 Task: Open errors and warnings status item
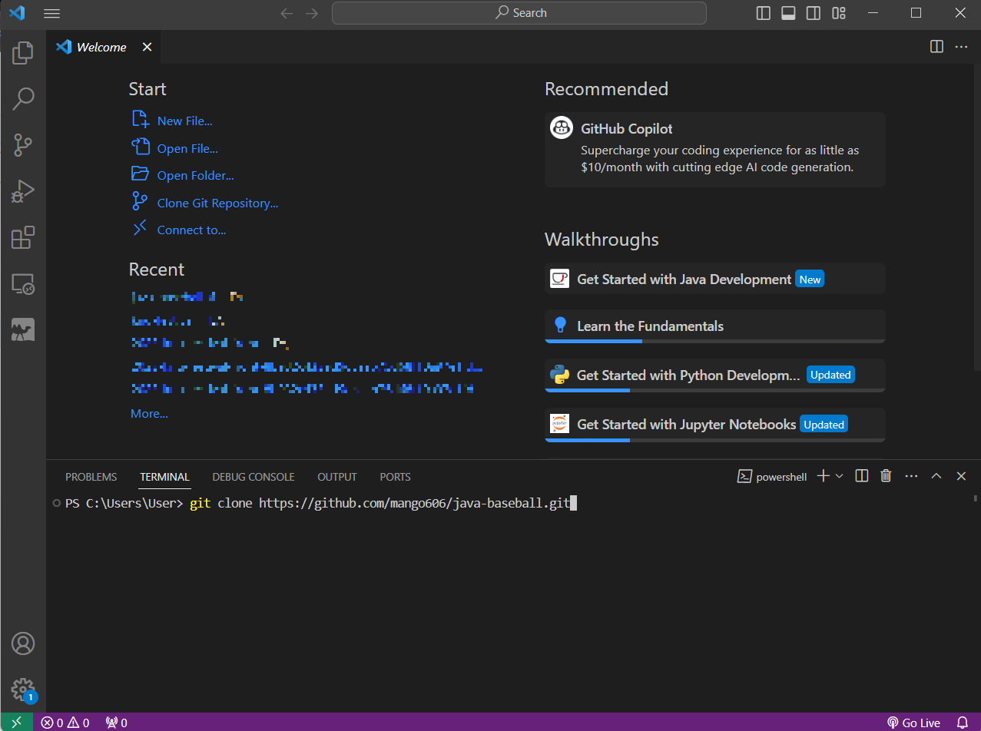(65, 723)
